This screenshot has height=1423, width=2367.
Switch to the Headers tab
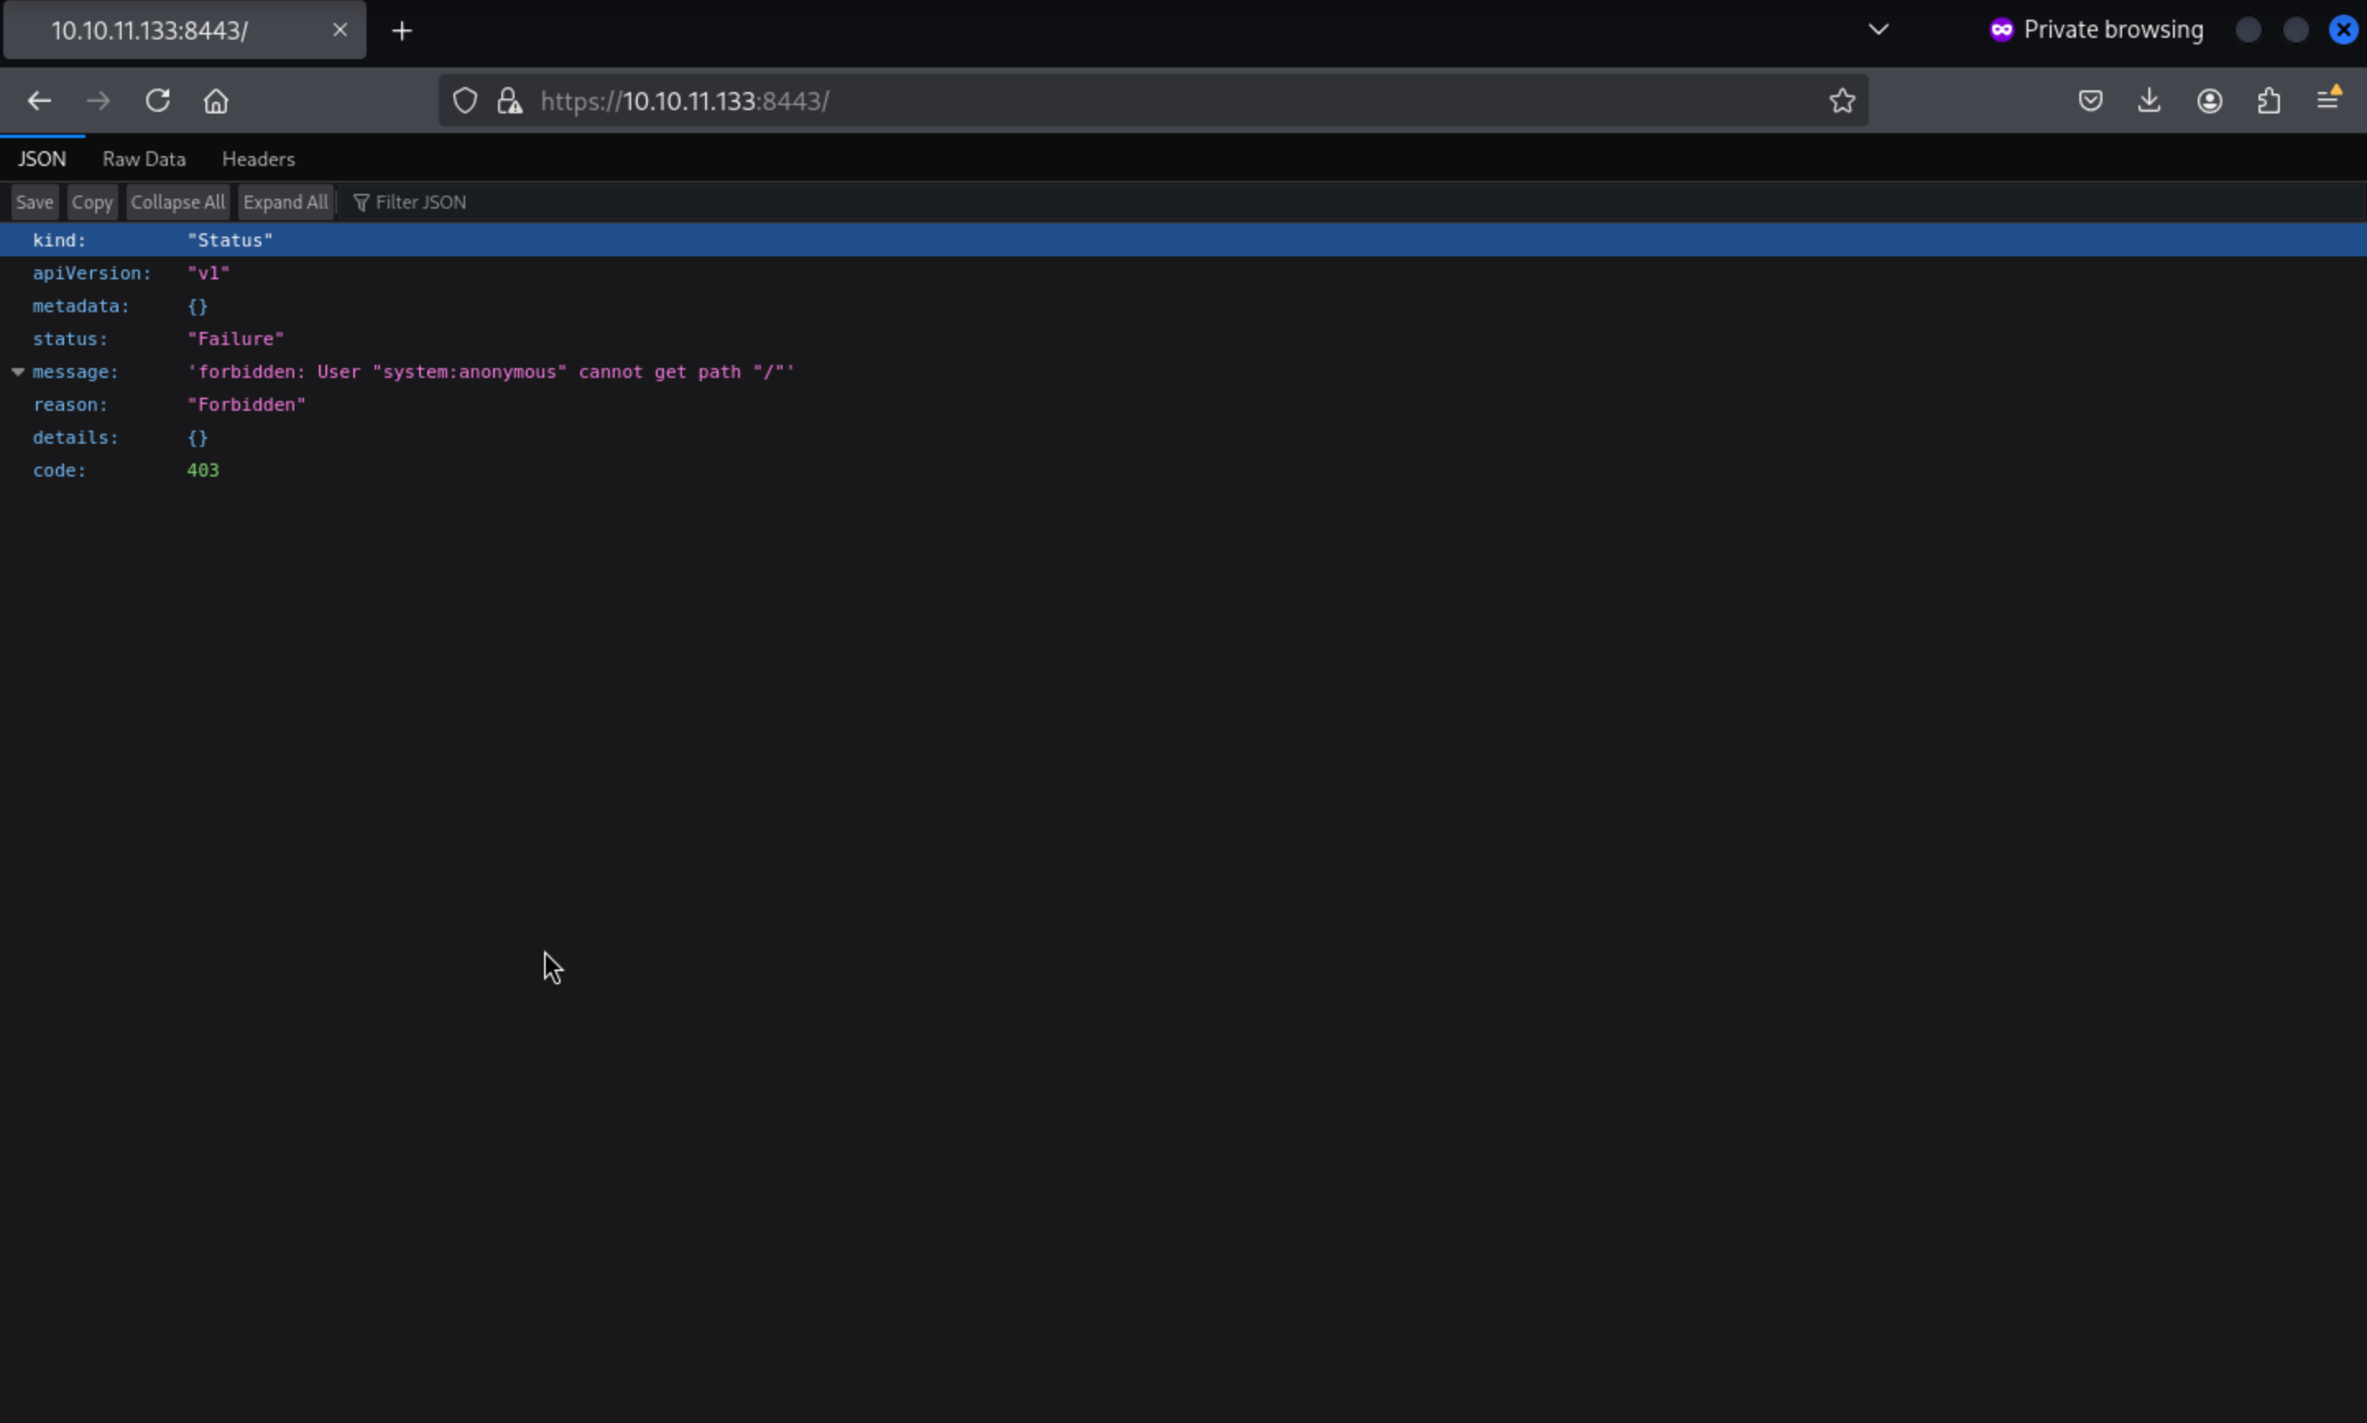tap(258, 159)
